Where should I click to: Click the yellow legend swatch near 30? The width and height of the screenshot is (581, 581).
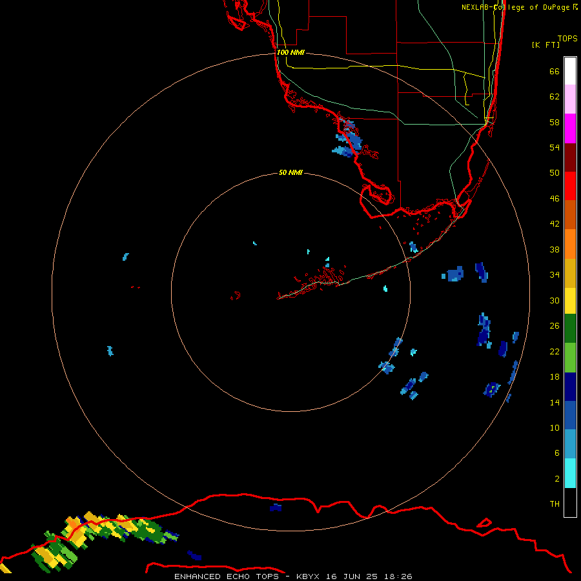click(x=570, y=301)
